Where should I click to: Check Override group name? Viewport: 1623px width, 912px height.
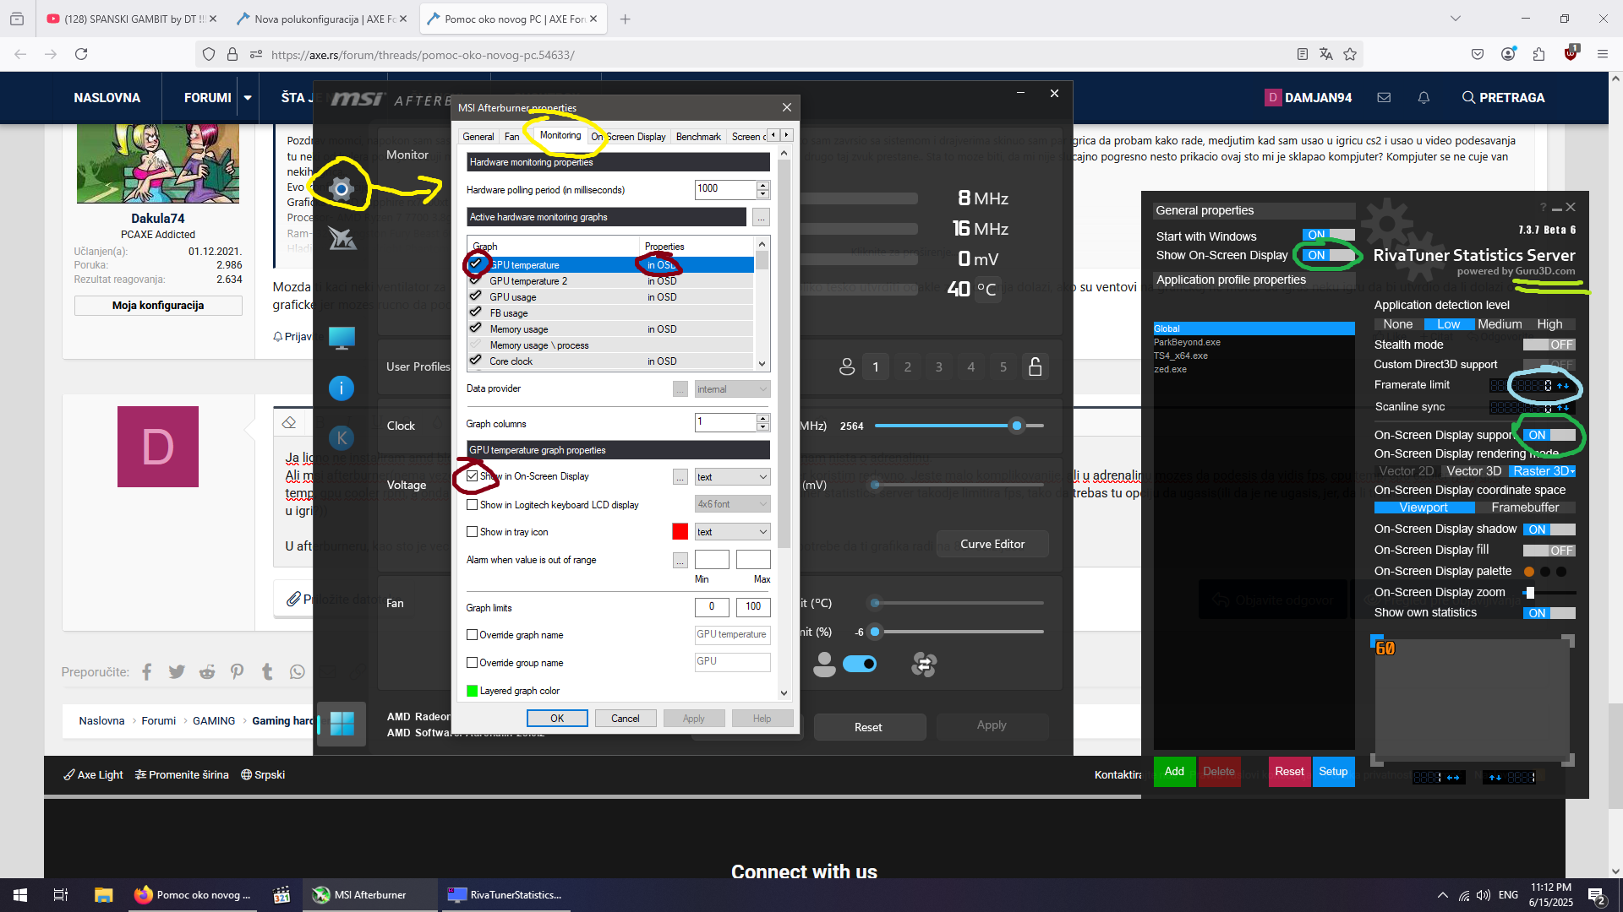tap(473, 663)
